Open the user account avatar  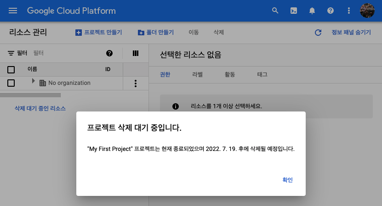pos(367,11)
